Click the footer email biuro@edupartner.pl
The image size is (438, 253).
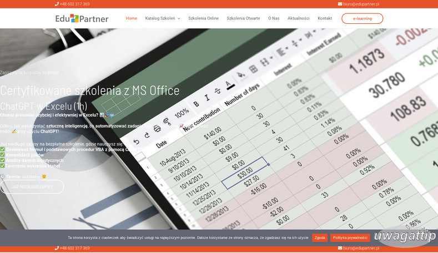(361, 248)
